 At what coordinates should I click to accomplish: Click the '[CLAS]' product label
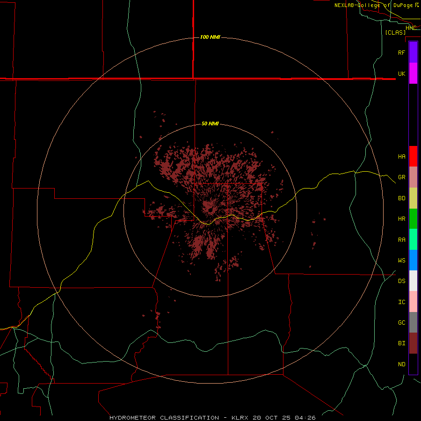tap(395, 32)
